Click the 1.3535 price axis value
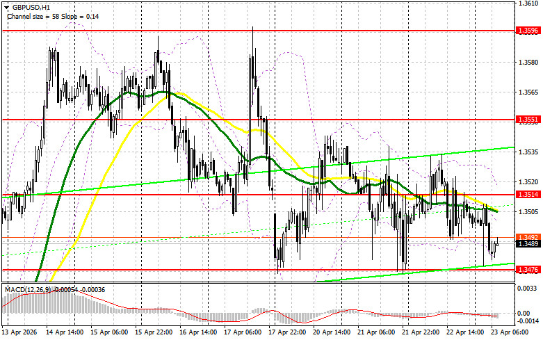Screen dimensions: 543x340 tap(528, 152)
